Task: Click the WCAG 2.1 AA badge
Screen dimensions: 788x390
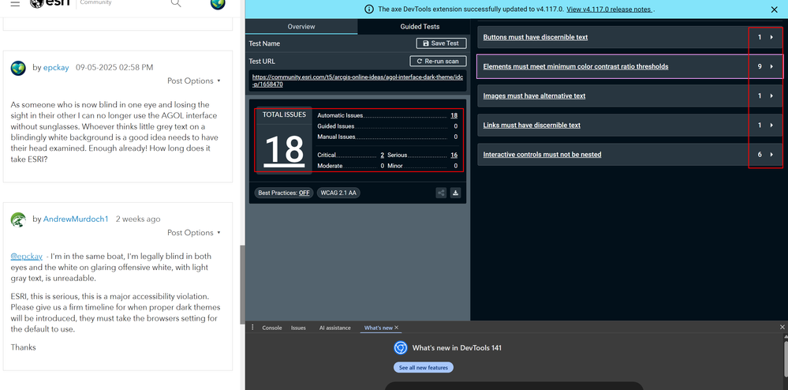Action: pyautogui.click(x=338, y=193)
